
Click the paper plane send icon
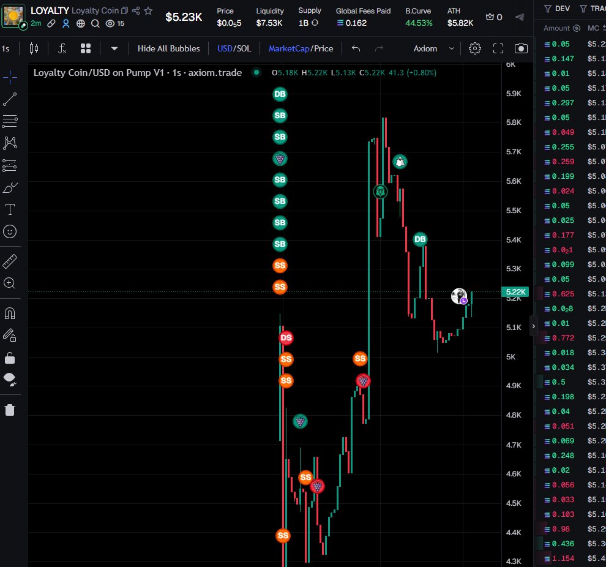pos(520,17)
